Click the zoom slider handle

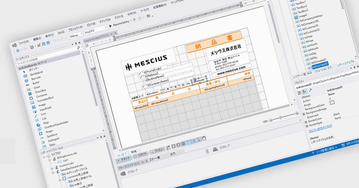coord(281,117)
